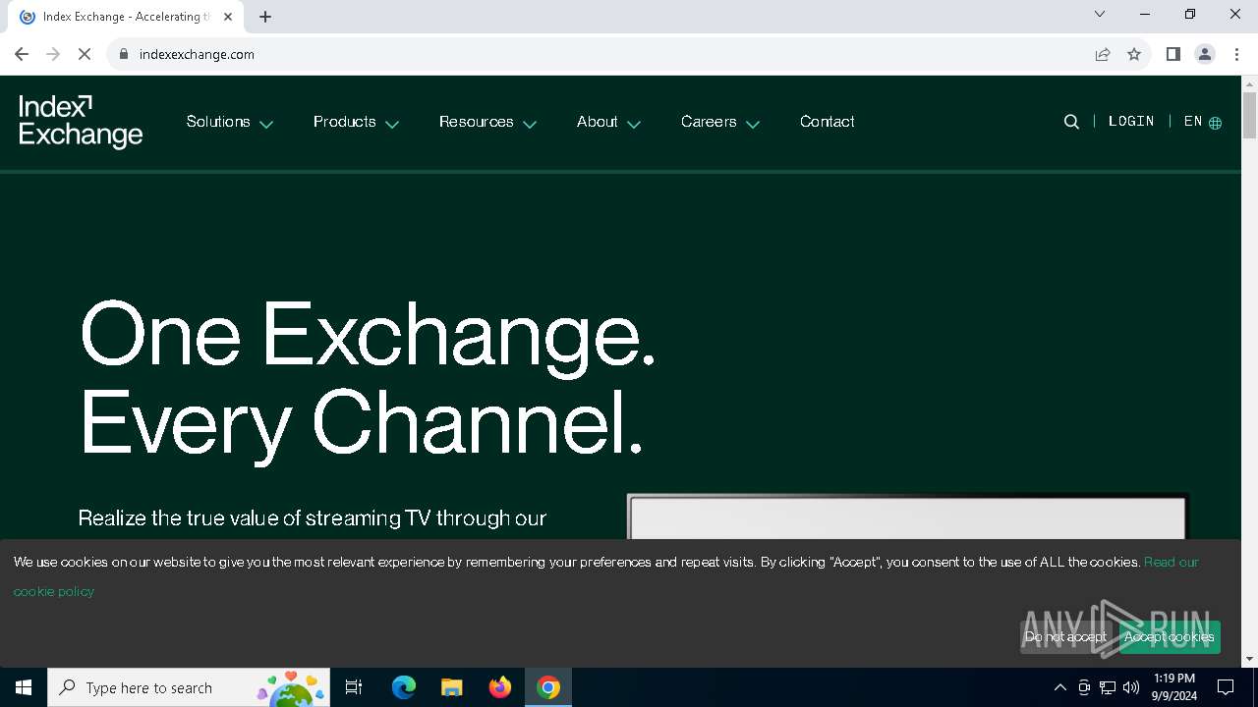Click the browser forward arrow
This screenshot has height=707, width=1258.
[x=53, y=54]
